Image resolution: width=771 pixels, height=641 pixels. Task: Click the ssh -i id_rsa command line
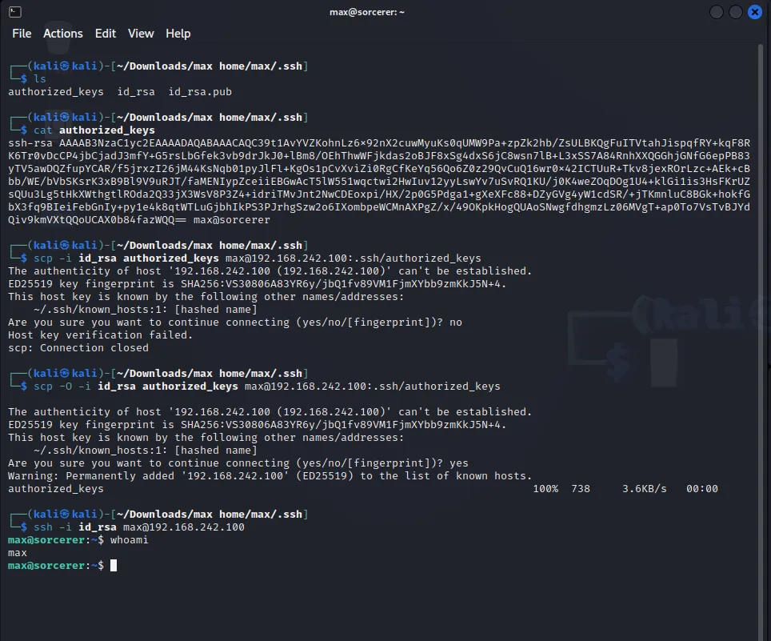(141, 527)
